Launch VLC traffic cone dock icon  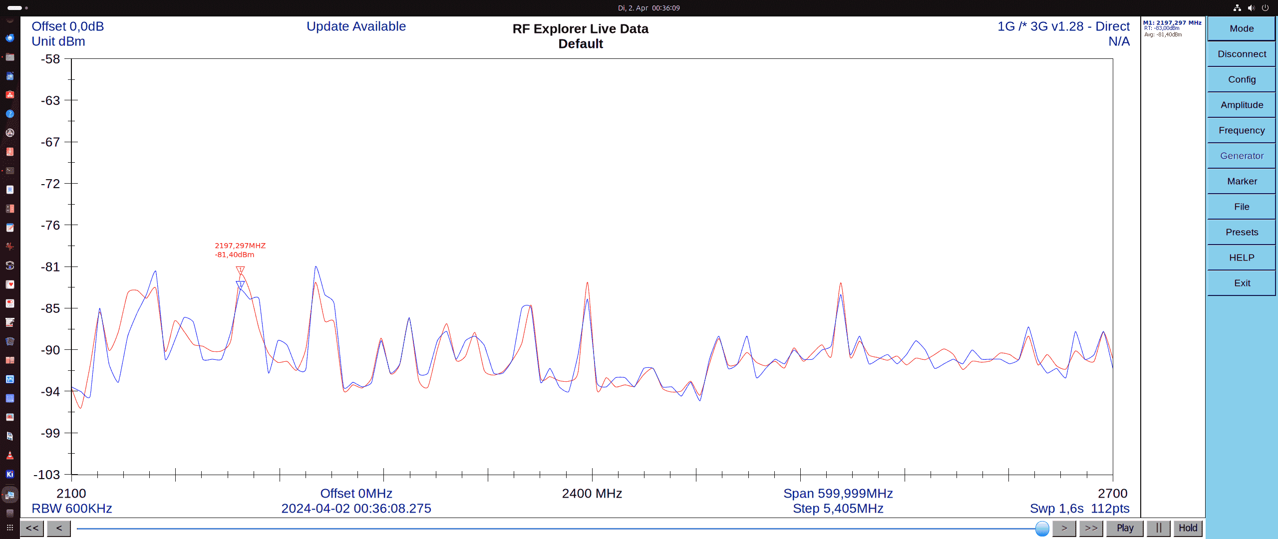[10, 455]
